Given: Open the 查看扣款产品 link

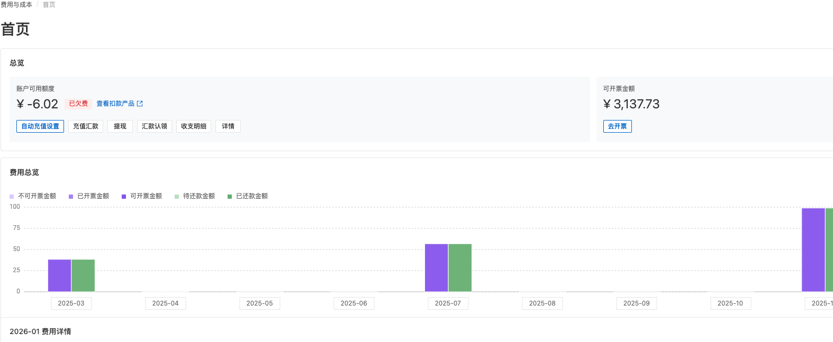Looking at the screenshot, I should point(115,104).
